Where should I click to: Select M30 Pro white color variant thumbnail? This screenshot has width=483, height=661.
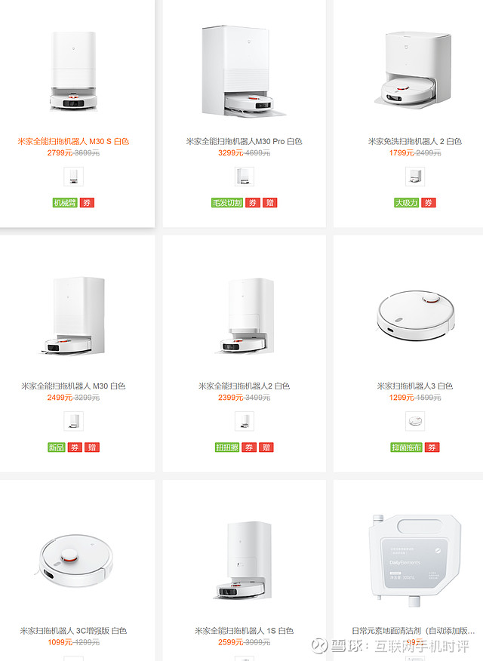(x=244, y=177)
